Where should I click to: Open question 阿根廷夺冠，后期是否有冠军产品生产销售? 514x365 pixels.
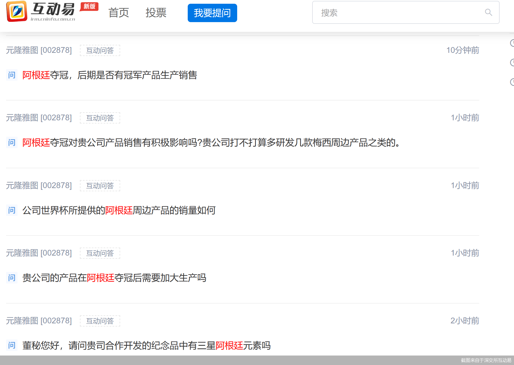pos(110,75)
